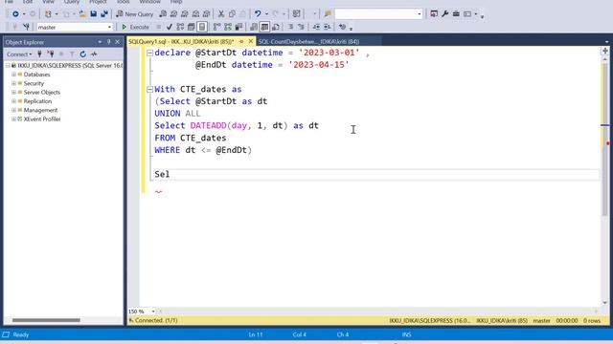This screenshot has height=344, width=613.
Task: Expand the Server Objects node
Action: (13, 93)
